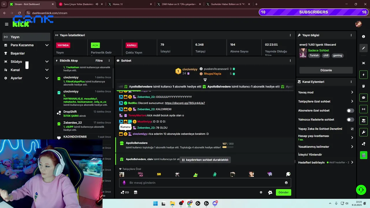The height and width of the screenshot is (208, 370).
Task: Toggle Yalnızca ifadelerle sohbet switch
Action: 350,120
